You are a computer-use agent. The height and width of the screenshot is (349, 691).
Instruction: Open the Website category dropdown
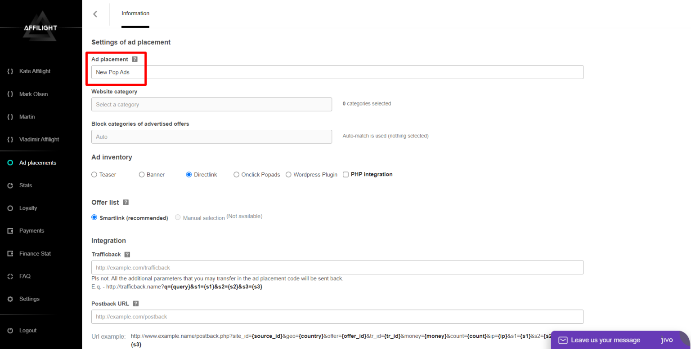click(x=211, y=104)
